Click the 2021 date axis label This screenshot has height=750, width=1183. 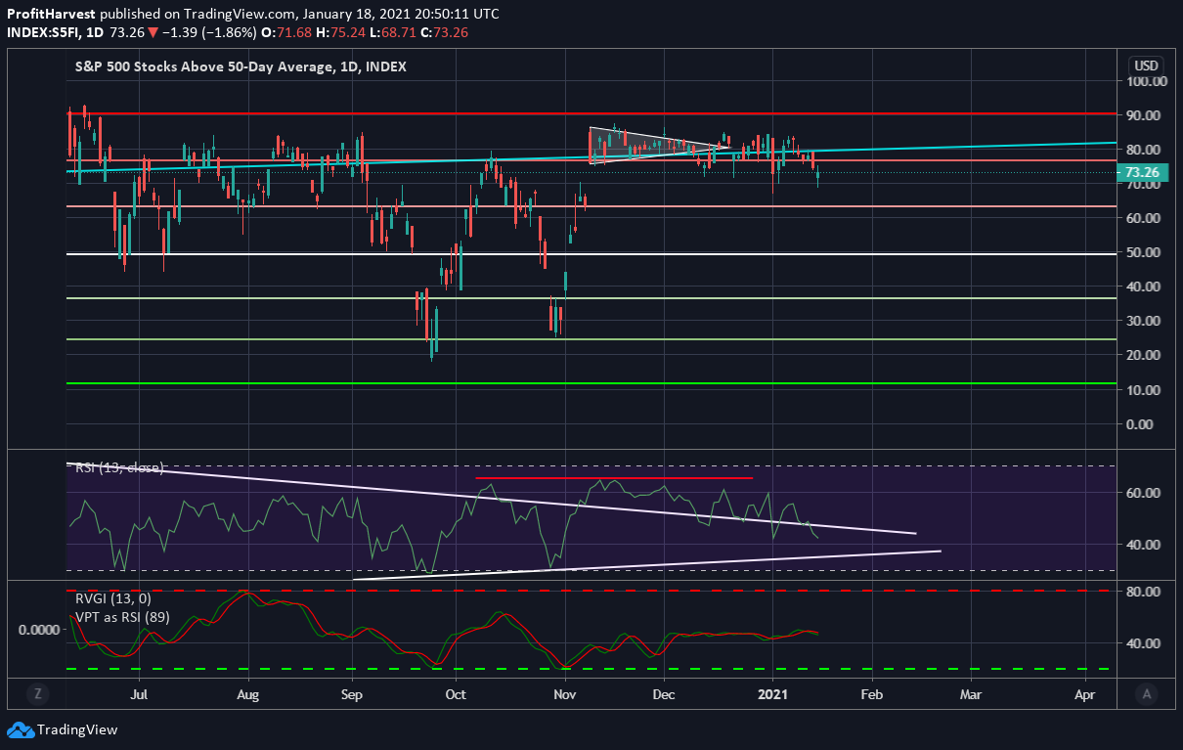tap(772, 694)
